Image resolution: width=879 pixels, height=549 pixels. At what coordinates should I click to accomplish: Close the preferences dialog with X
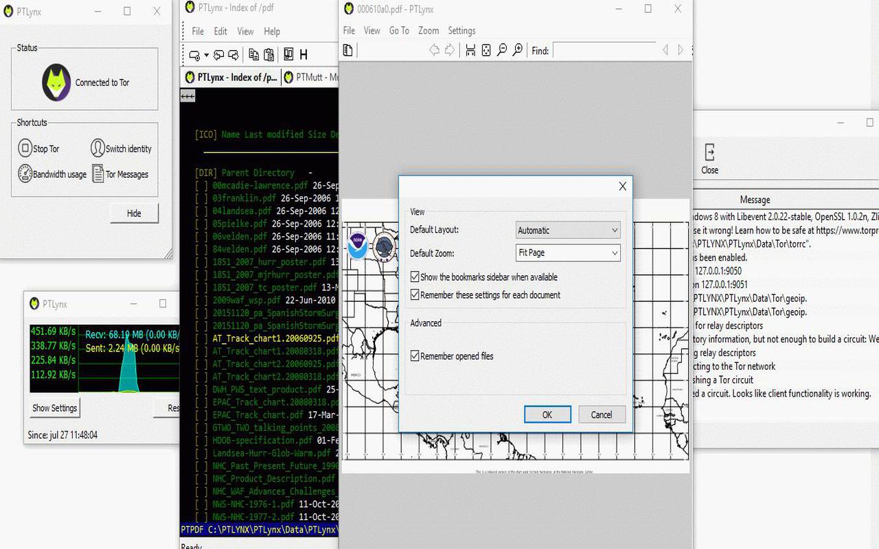(622, 186)
